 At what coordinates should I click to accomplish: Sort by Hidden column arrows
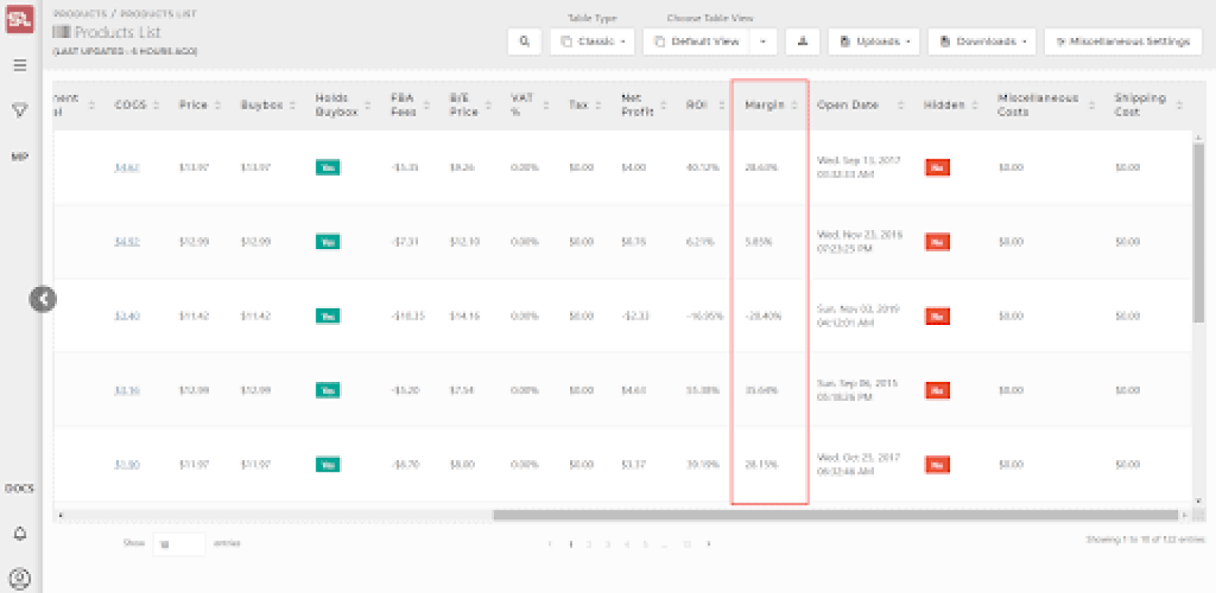pyautogui.click(x=975, y=105)
